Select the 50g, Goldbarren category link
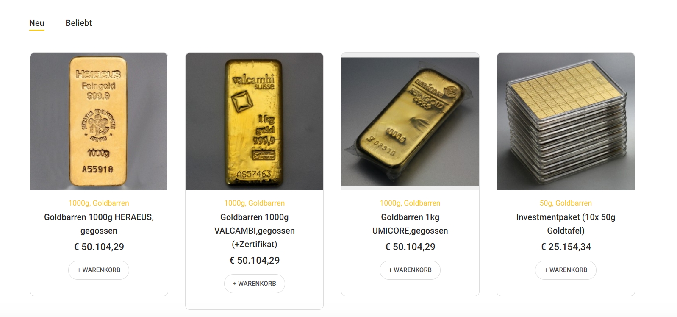 [x=566, y=203]
